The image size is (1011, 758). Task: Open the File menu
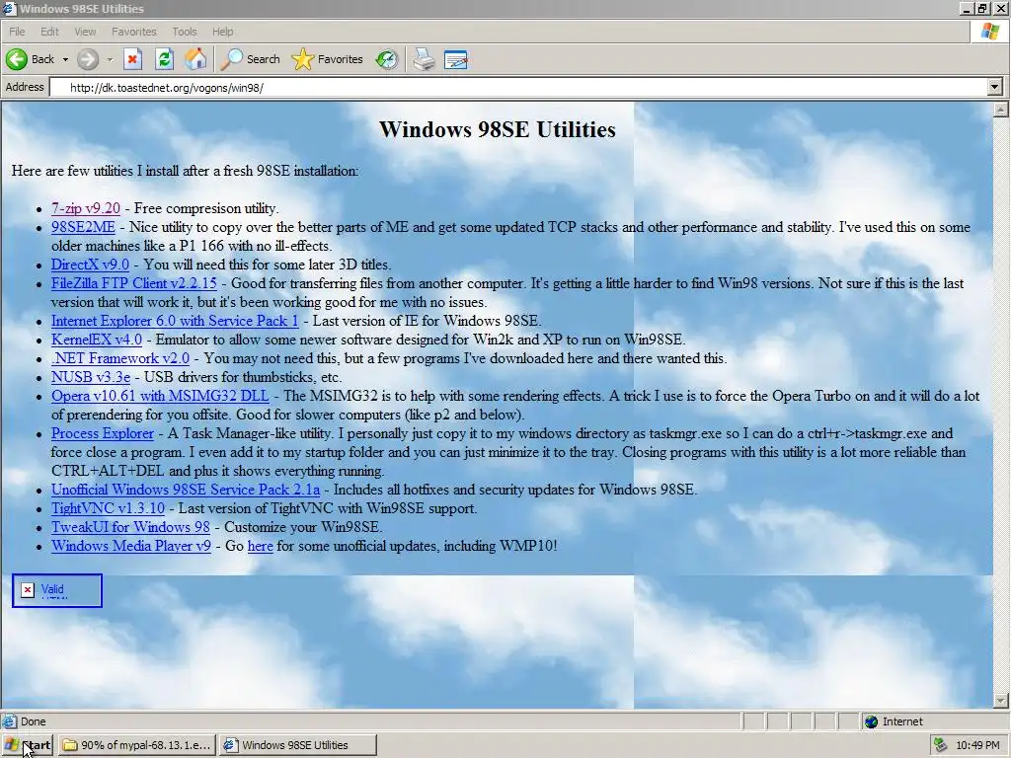(17, 32)
